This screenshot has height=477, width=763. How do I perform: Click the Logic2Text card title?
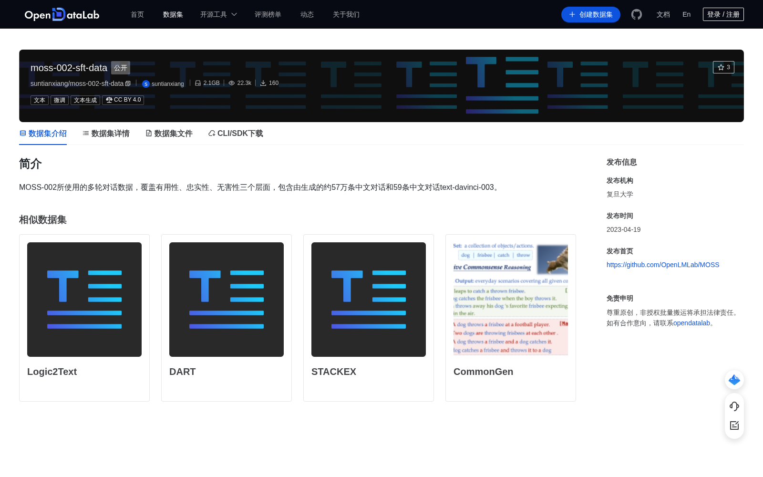(52, 372)
